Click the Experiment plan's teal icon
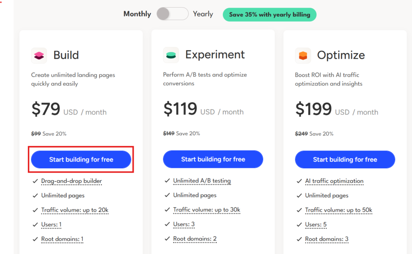 [x=171, y=55]
